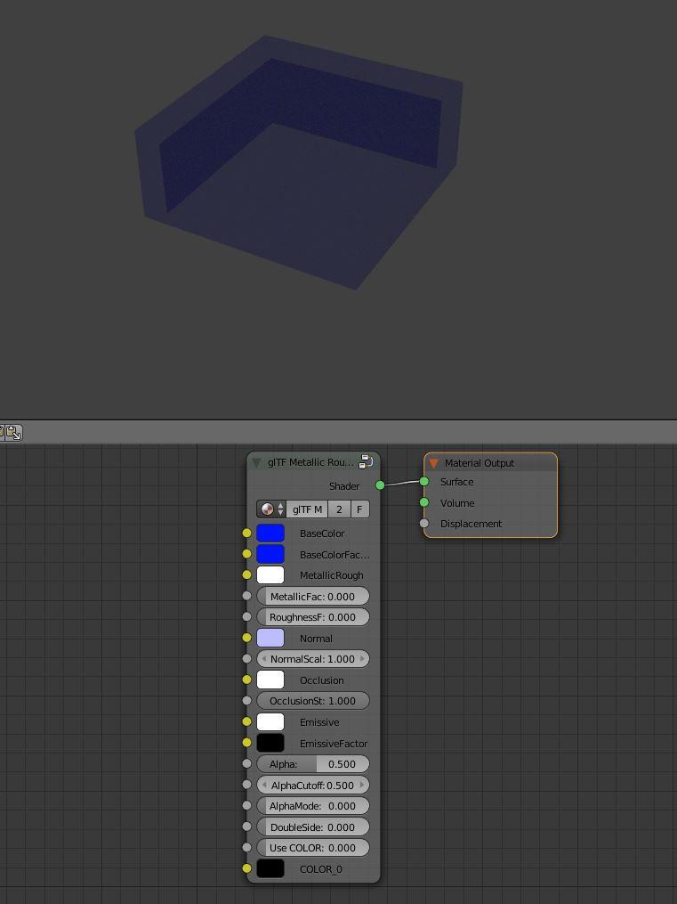
Task: Open the node group edit icon
Action: [x=366, y=462]
